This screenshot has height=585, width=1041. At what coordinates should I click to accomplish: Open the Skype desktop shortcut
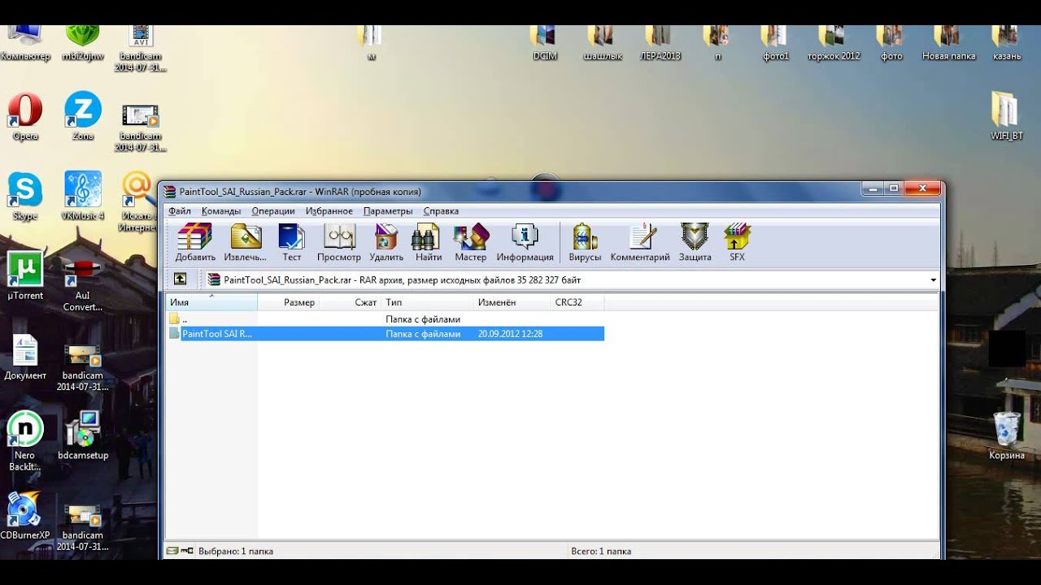25,197
